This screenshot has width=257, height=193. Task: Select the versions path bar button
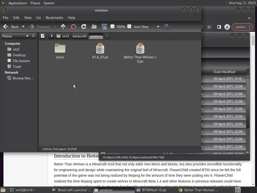[96, 36]
